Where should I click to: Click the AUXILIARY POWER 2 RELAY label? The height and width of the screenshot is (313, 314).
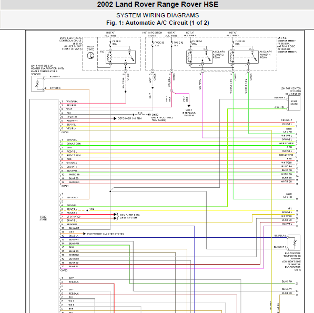219,55
